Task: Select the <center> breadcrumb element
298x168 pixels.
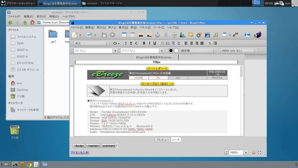Action: click(x=93, y=146)
